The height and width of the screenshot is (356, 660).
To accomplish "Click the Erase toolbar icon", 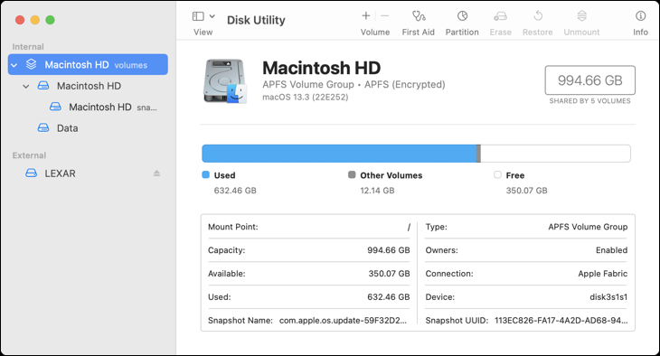I will point(501,16).
